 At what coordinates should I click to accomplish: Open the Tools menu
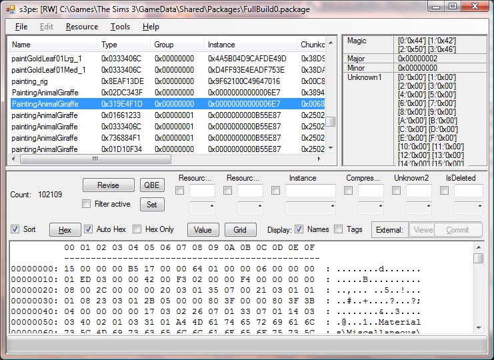tap(120, 27)
